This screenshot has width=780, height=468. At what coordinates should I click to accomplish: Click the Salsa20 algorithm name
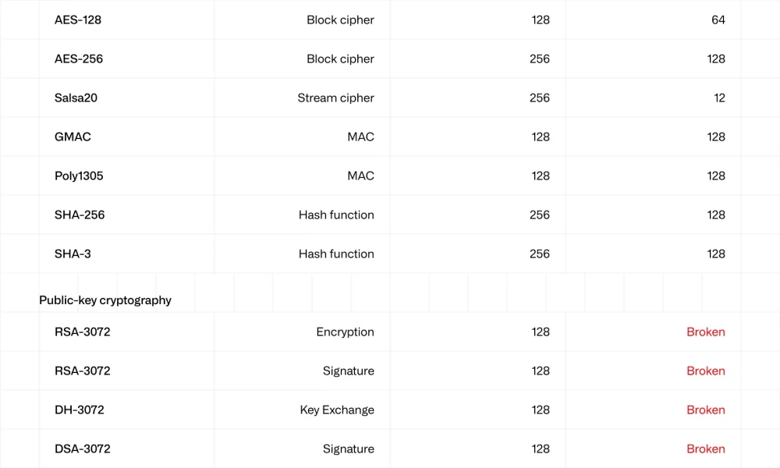coord(76,98)
